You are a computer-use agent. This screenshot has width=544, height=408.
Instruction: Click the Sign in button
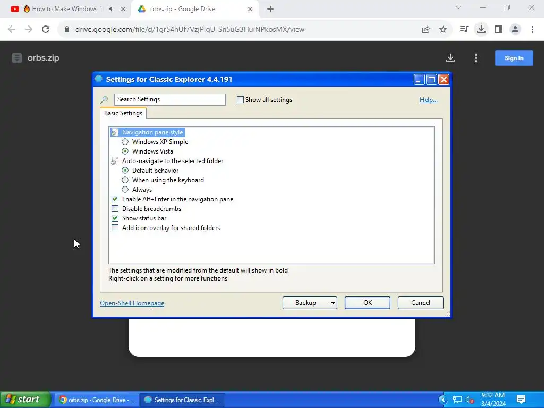coord(514,58)
